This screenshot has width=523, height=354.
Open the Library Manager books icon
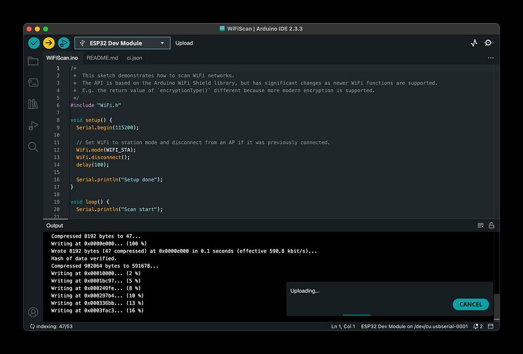coord(33,104)
